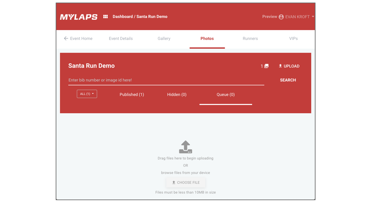This screenshot has width=373, height=202.
Task: Expand the EVAN KROFT account dropdown arrow
Action: click(313, 16)
